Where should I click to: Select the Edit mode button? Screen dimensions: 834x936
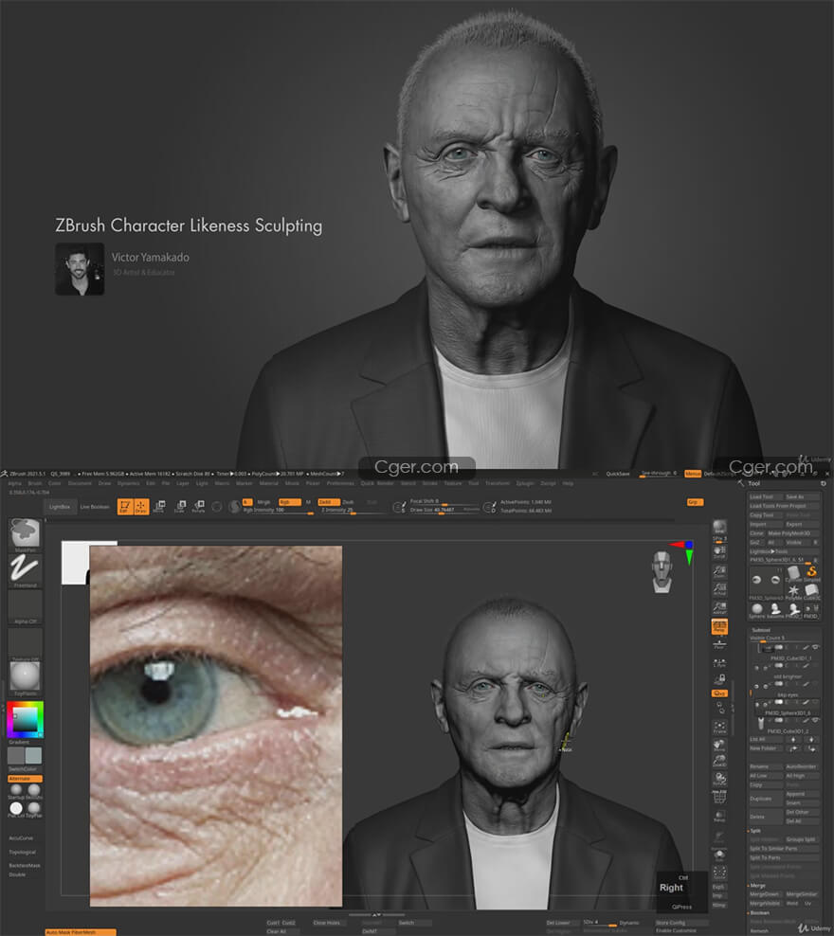(124, 507)
